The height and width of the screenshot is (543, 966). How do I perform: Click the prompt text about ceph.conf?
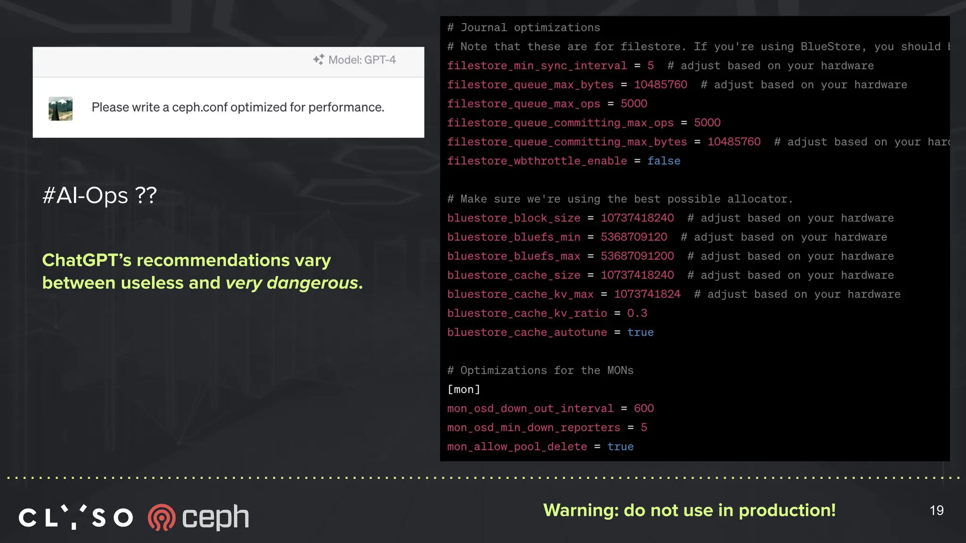click(x=238, y=107)
